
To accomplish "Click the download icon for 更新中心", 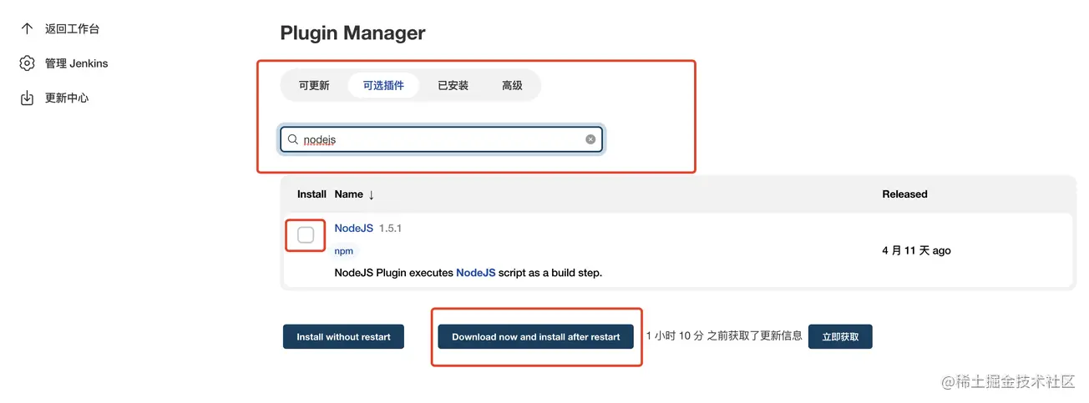I will pos(27,98).
